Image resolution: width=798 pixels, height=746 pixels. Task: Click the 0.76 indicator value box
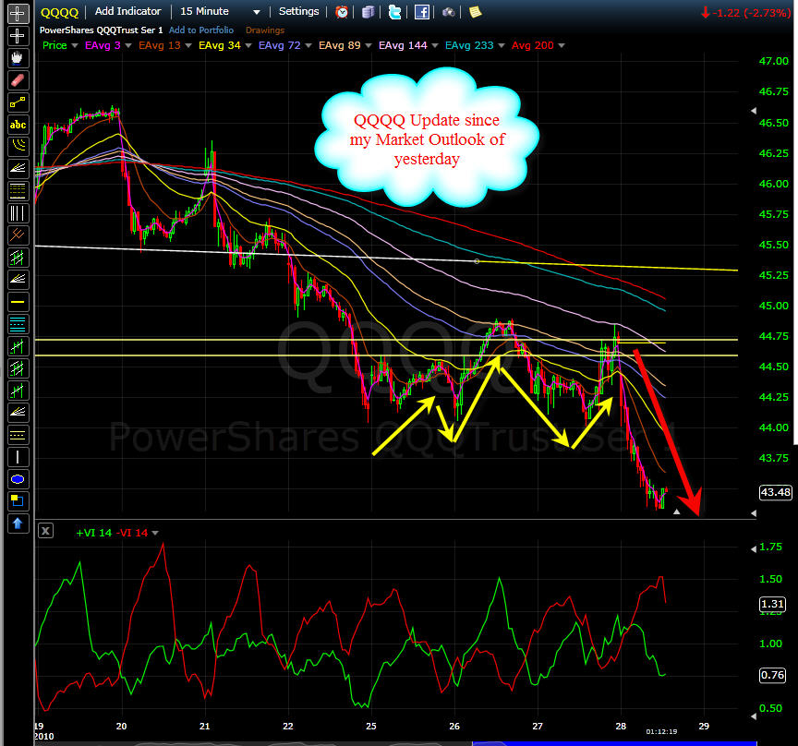(772, 675)
